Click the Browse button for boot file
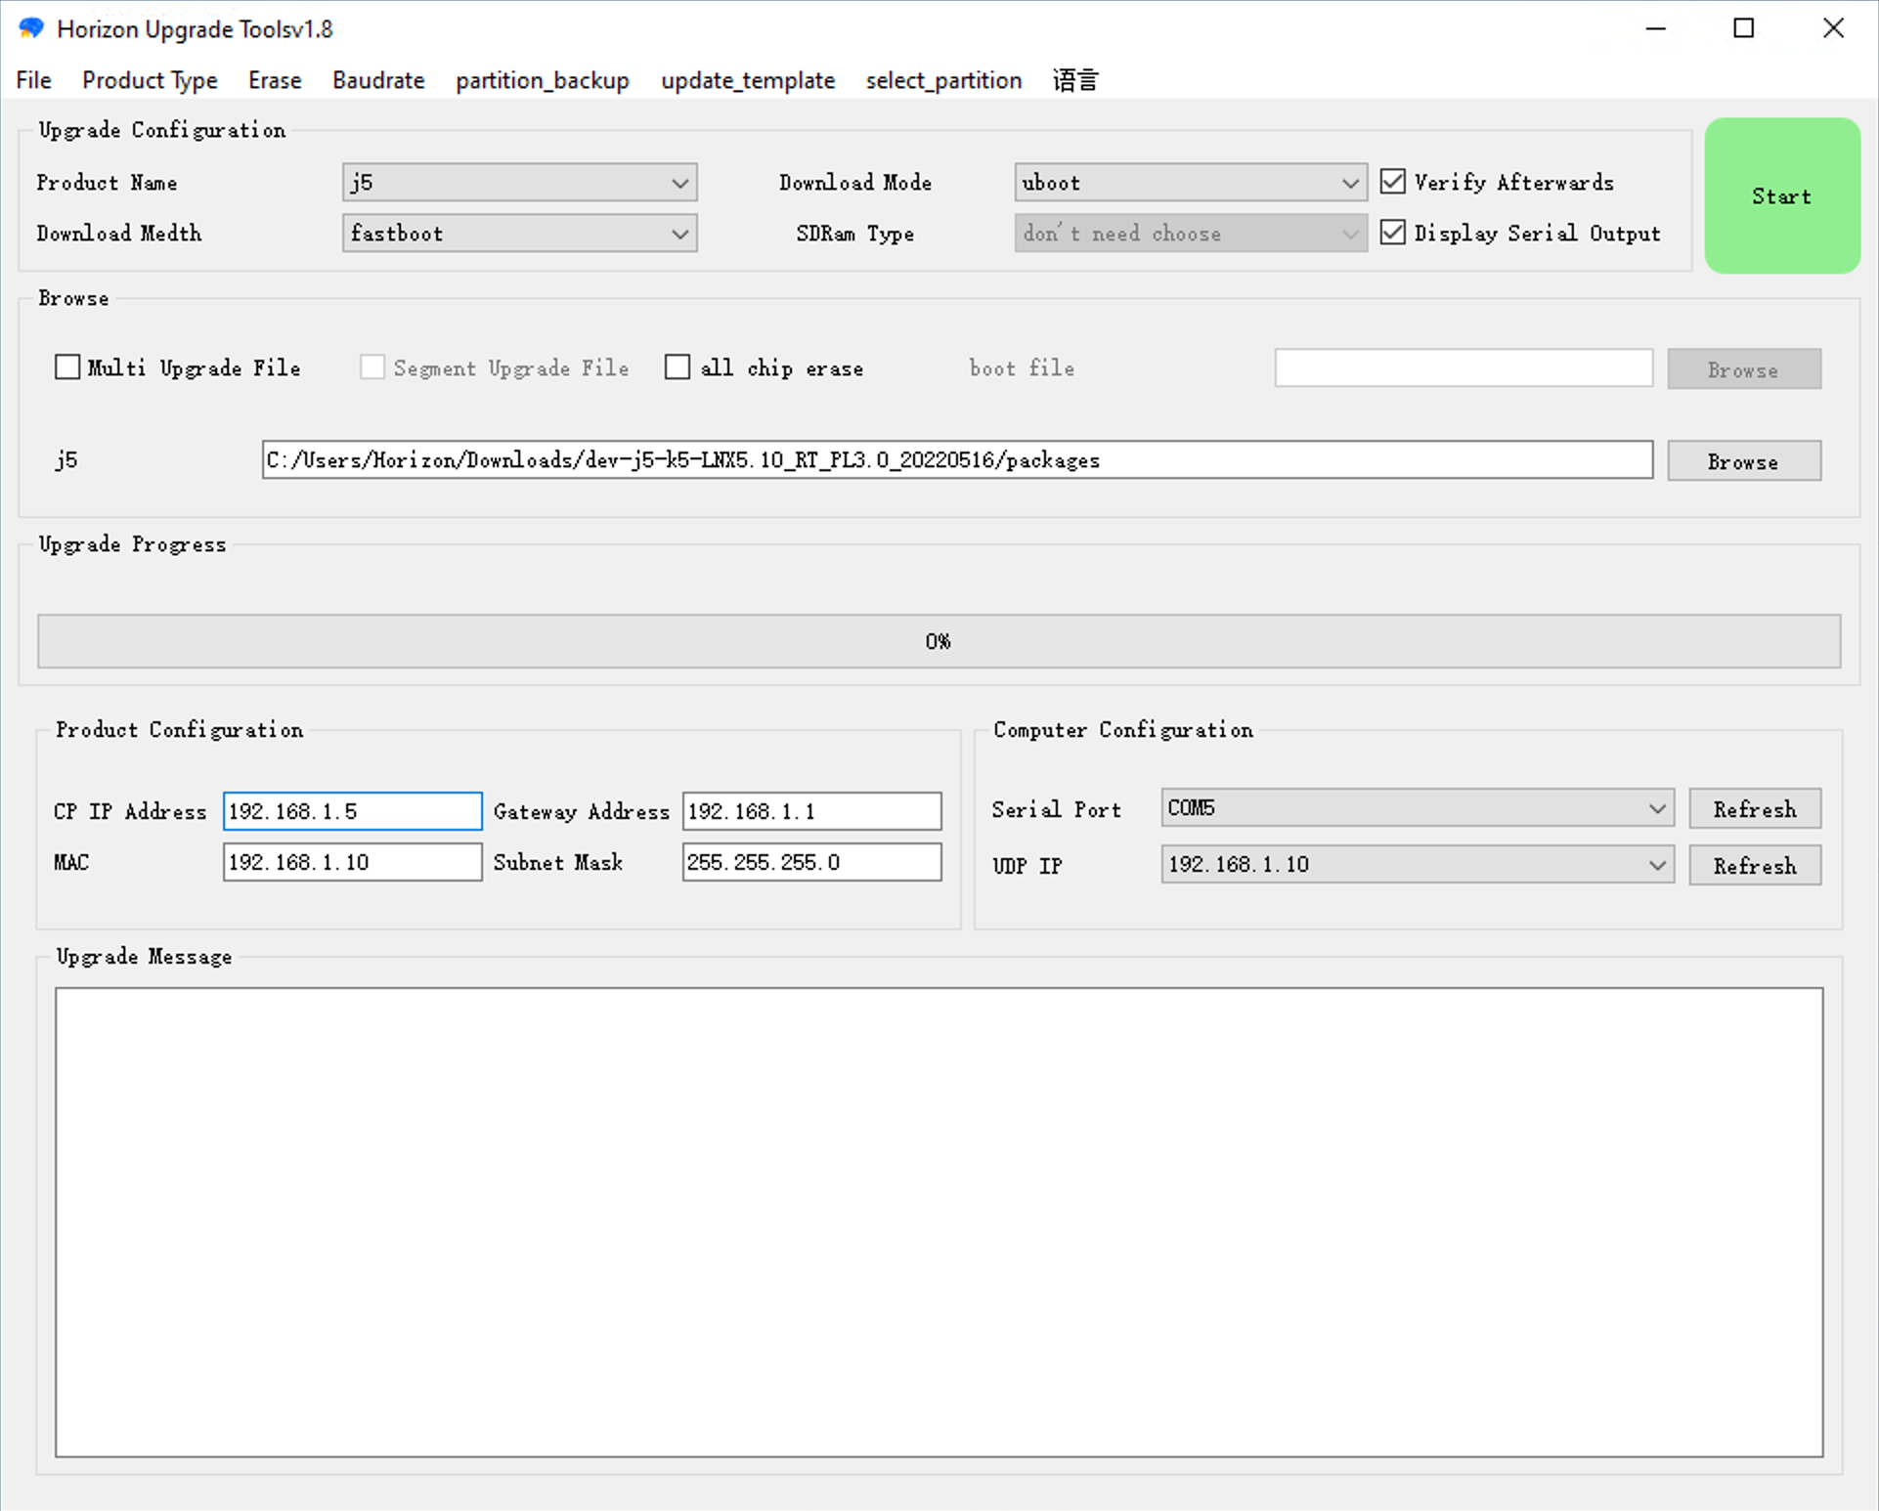 pos(1744,369)
